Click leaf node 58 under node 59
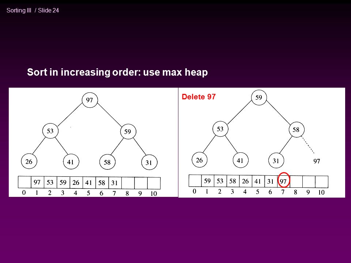The image size is (351, 263). 107,162
